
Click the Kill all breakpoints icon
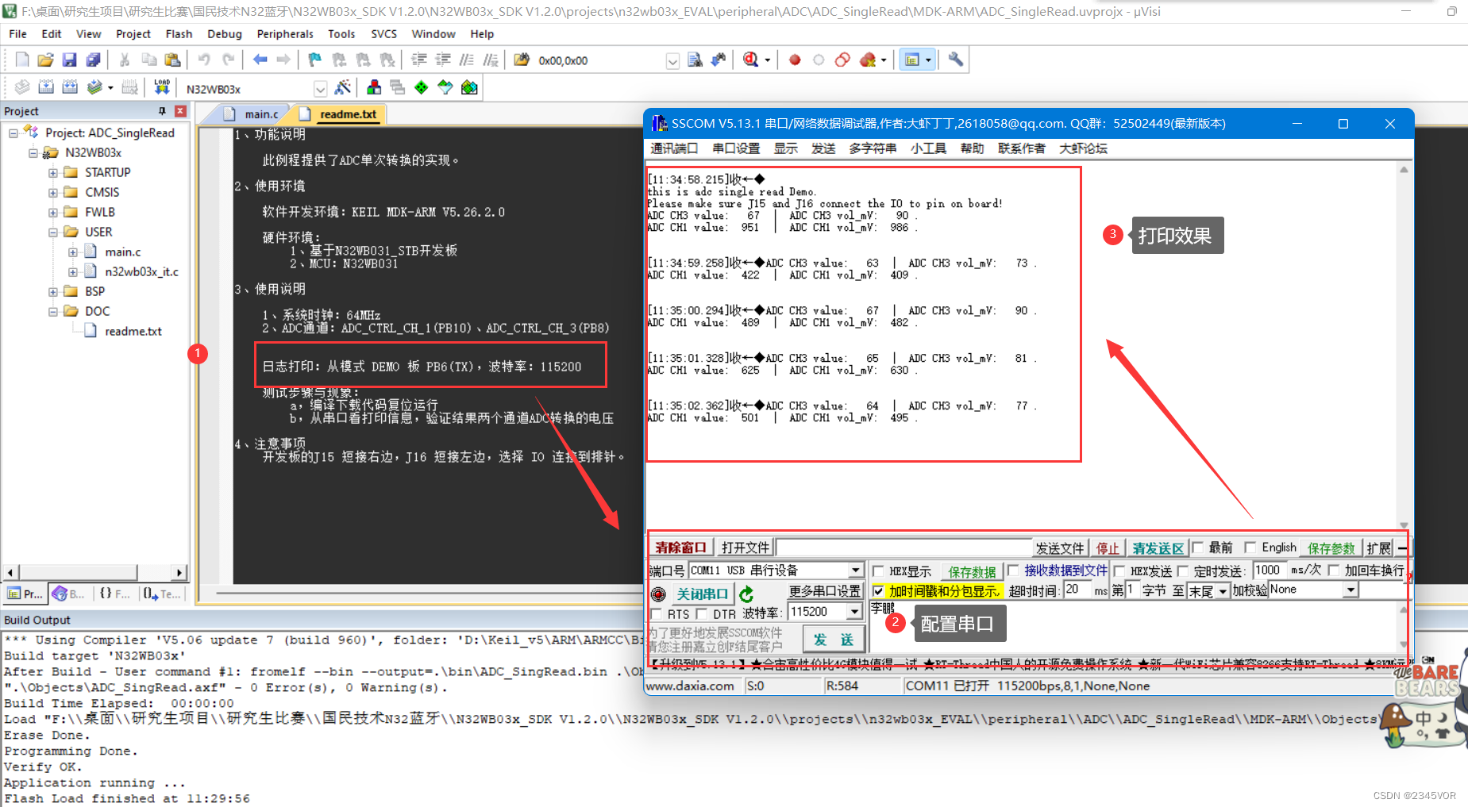click(868, 60)
